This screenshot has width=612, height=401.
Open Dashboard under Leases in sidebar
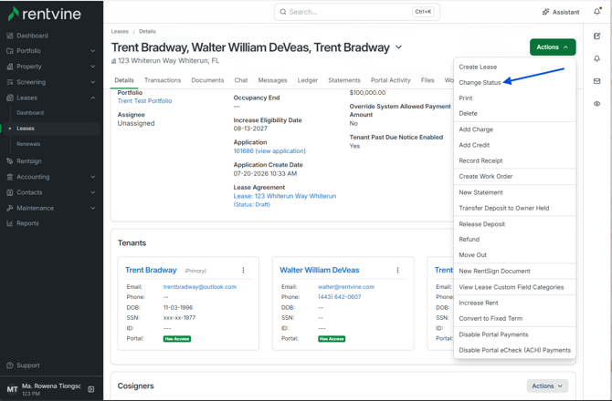[30, 113]
